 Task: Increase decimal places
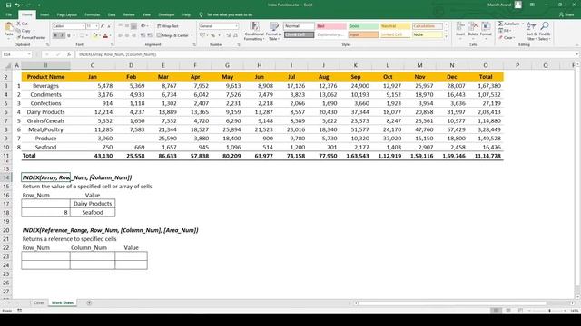[228, 35]
